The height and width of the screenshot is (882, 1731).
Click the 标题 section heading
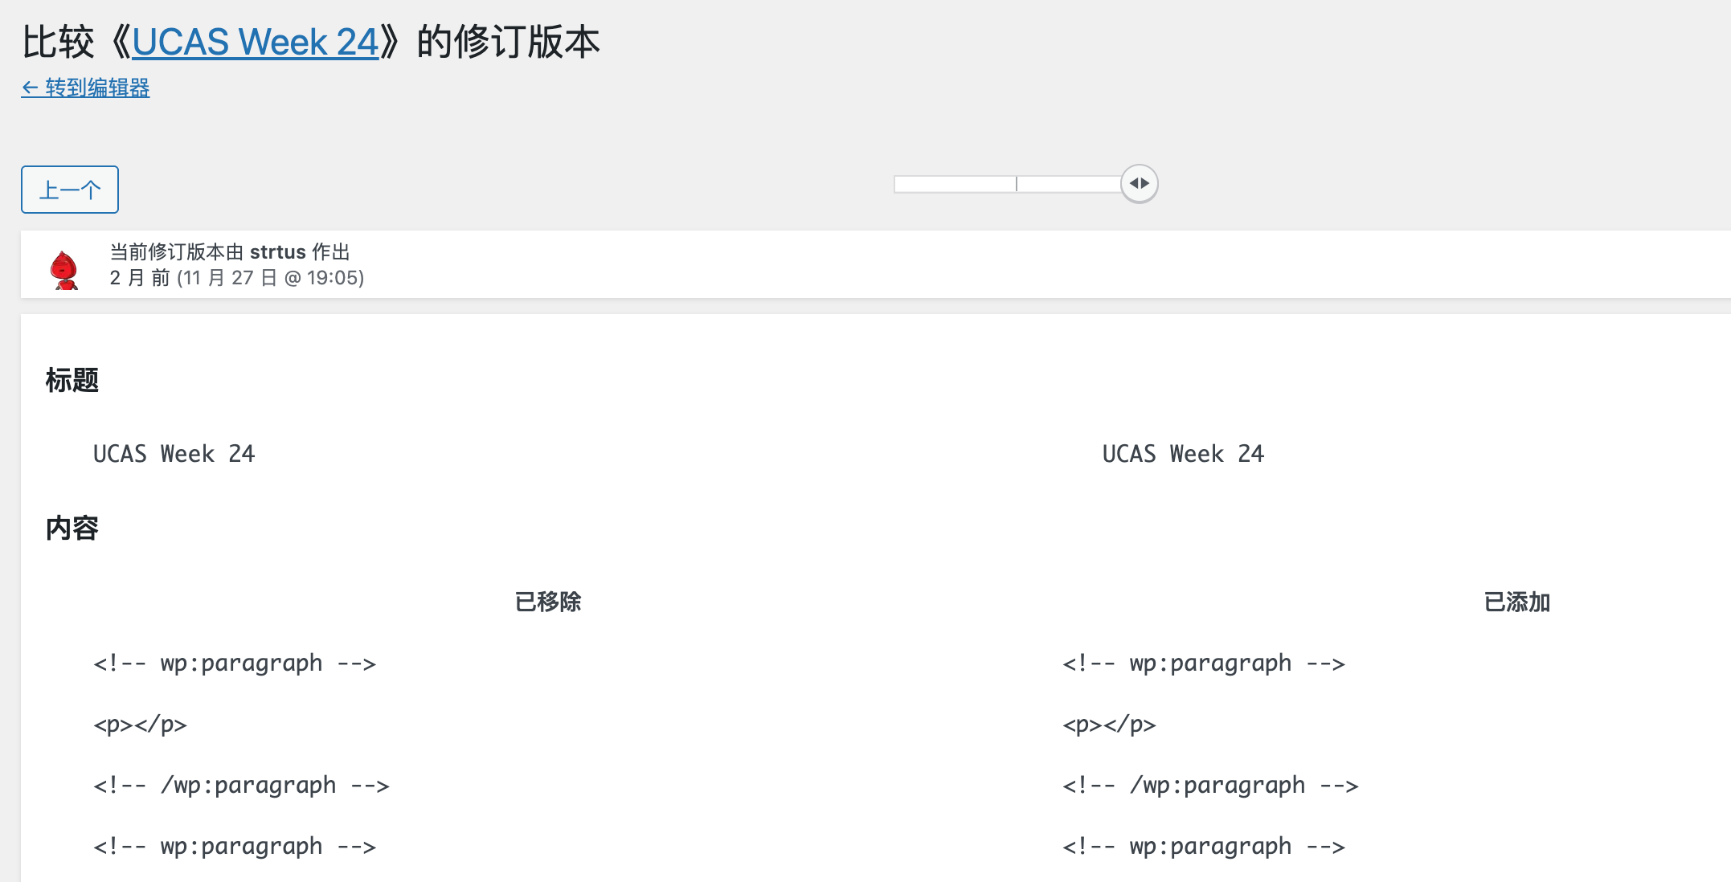click(72, 380)
